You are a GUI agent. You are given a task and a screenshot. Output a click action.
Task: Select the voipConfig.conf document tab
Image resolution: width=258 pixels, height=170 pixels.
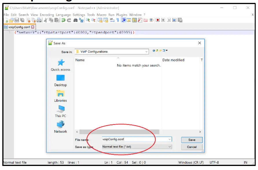click(x=19, y=27)
